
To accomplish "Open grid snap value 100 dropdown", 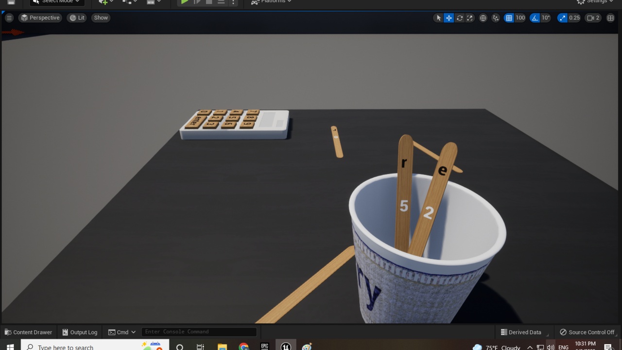I will (520, 18).
